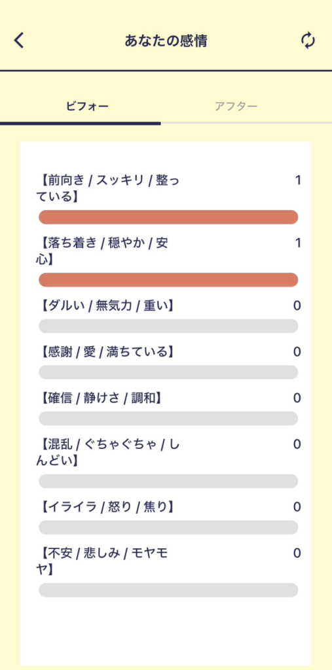Select the 前向き / スッキリ / 整っている label
This screenshot has height=670, width=332.
pyautogui.click(x=108, y=189)
